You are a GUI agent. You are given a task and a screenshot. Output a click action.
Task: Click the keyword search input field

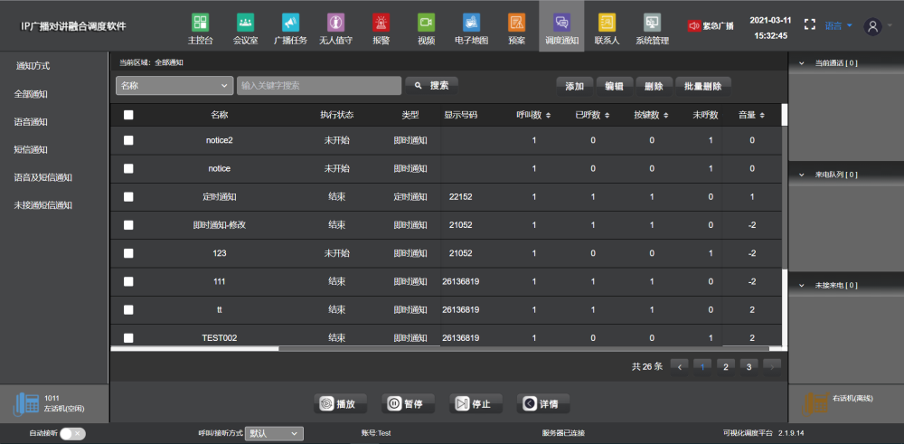pos(319,85)
